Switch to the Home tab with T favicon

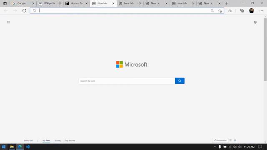(x=76, y=3)
